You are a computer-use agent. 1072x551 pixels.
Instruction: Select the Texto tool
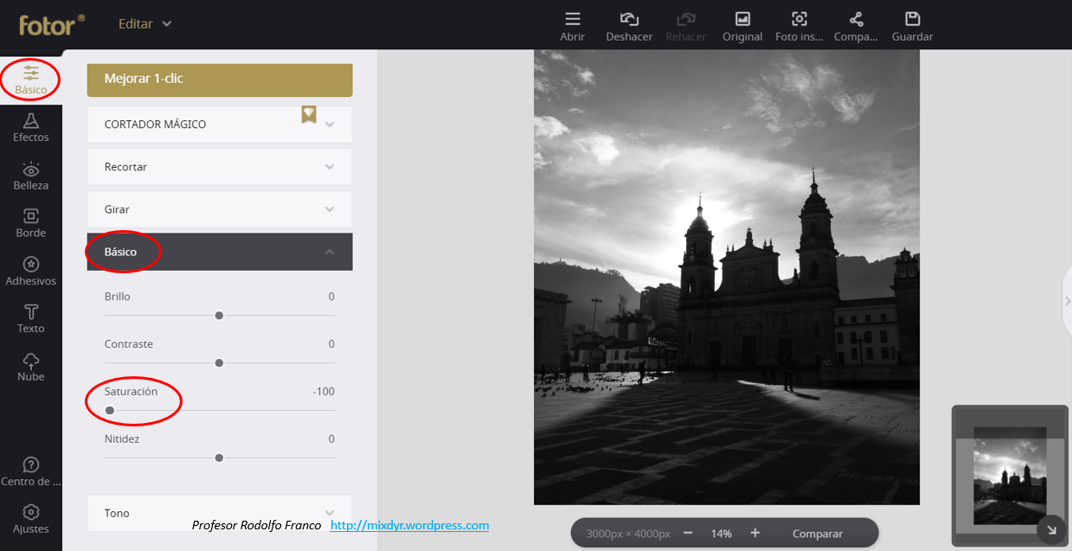(x=31, y=317)
